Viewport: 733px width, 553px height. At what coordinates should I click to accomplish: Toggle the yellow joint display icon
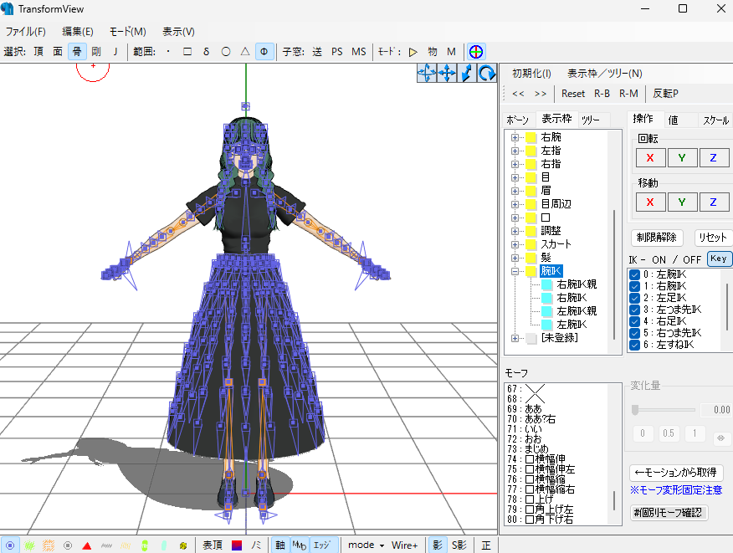pos(183,545)
